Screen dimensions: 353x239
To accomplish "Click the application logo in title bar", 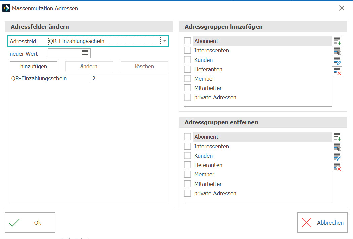I will coord(6,8).
